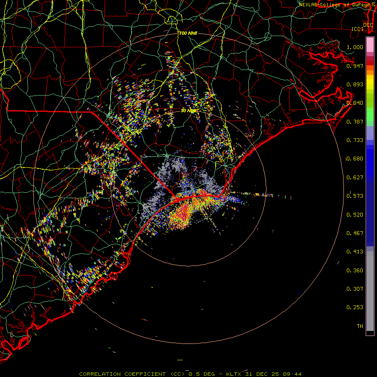This screenshot has width=377, height=377.
Task: Click the light green segment of the color bar
Action: (x=370, y=115)
